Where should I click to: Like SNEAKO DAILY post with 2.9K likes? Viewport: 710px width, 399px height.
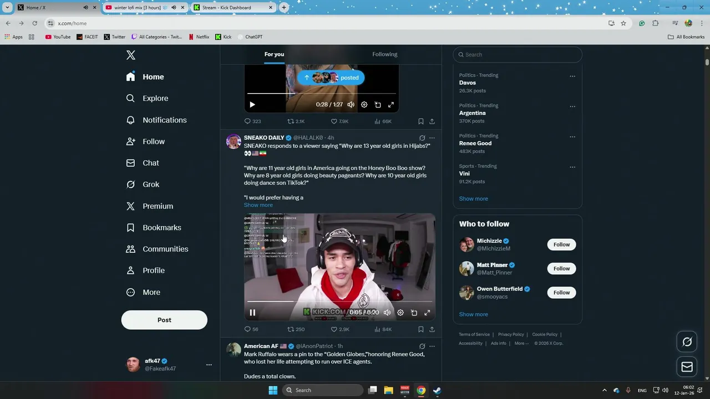pyautogui.click(x=340, y=329)
